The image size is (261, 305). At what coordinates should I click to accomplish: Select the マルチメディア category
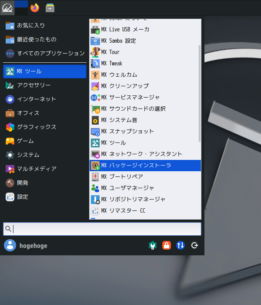[37, 169]
